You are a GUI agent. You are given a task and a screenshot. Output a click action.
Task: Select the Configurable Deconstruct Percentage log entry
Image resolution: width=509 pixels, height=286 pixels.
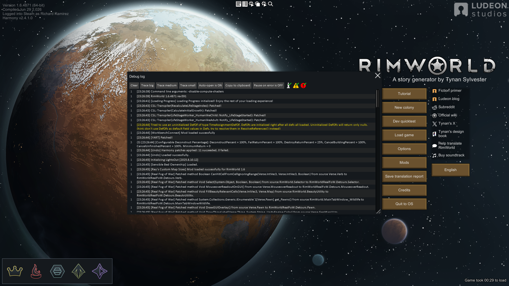[252, 144]
